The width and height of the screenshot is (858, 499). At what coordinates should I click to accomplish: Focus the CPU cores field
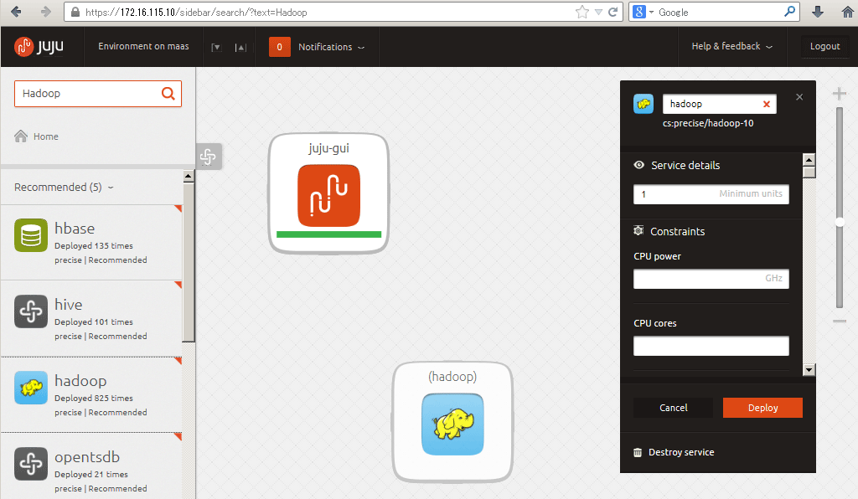click(711, 346)
